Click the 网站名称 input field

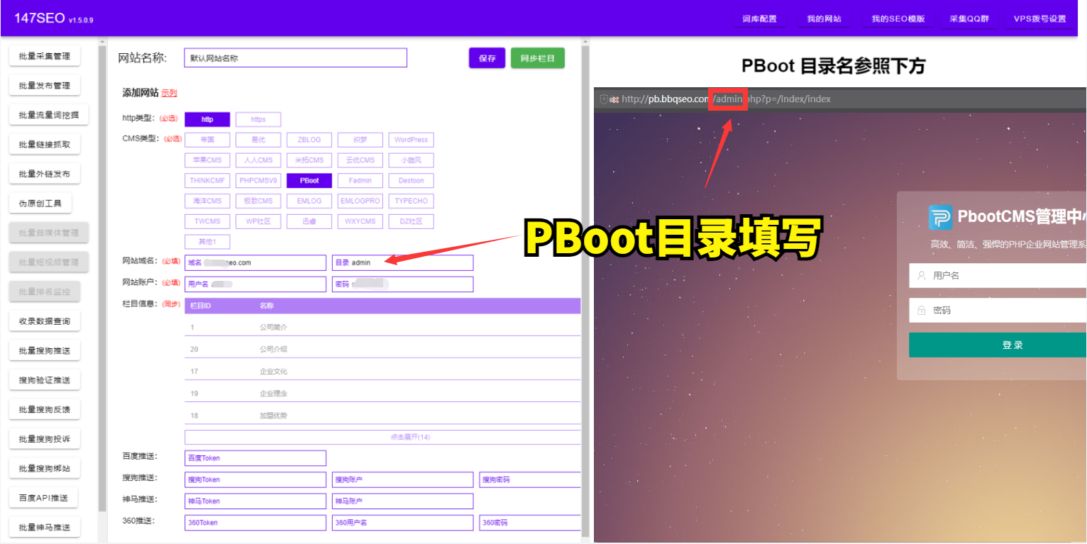pos(296,58)
